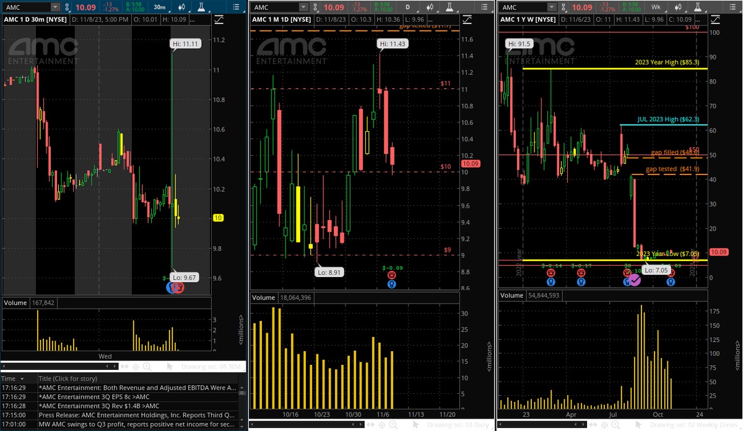
Task: Open studies flask icon in 30m chart
Action: tap(201, 7)
